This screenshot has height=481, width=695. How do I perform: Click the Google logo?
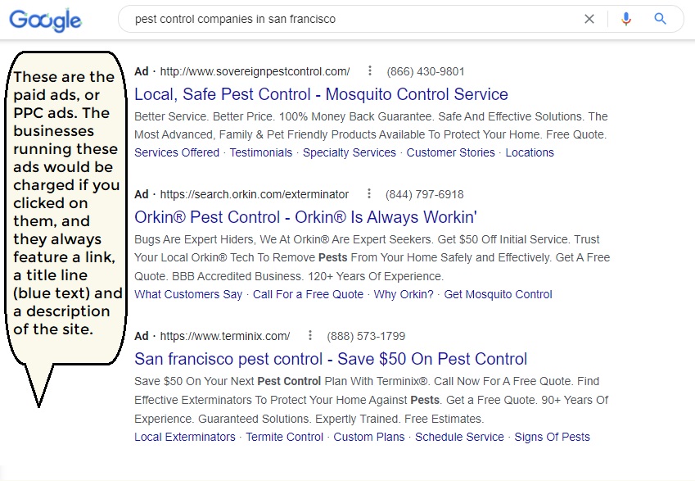coord(45,20)
